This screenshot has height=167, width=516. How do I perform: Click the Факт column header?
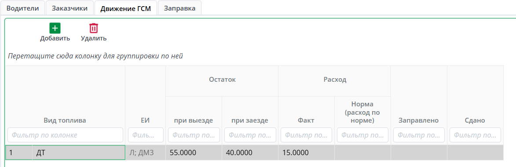coord(306,120)
